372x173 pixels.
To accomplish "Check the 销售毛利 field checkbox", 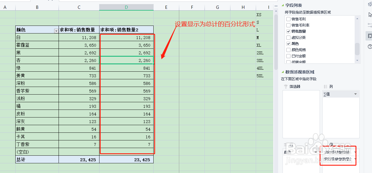I will 288,19.
